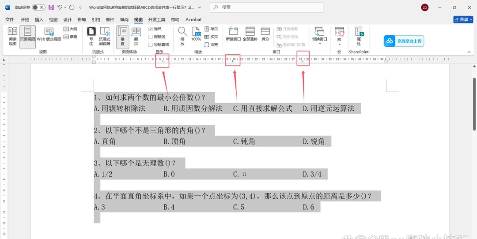Screen dimensions: 477x239
Task: Click Arrange All (全部重排)
Action: click(250, 34)
